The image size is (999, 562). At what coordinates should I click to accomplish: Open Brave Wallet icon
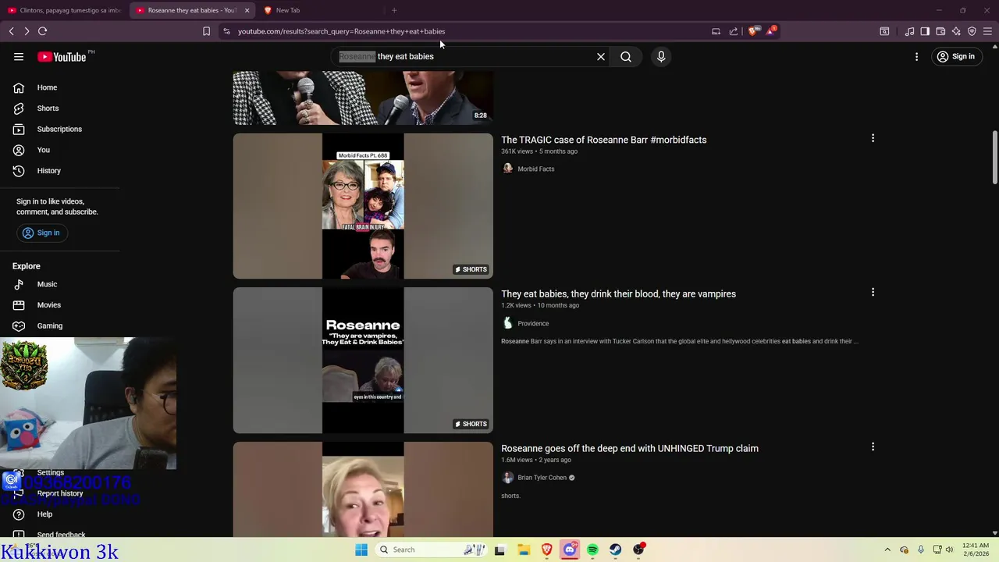940,31
